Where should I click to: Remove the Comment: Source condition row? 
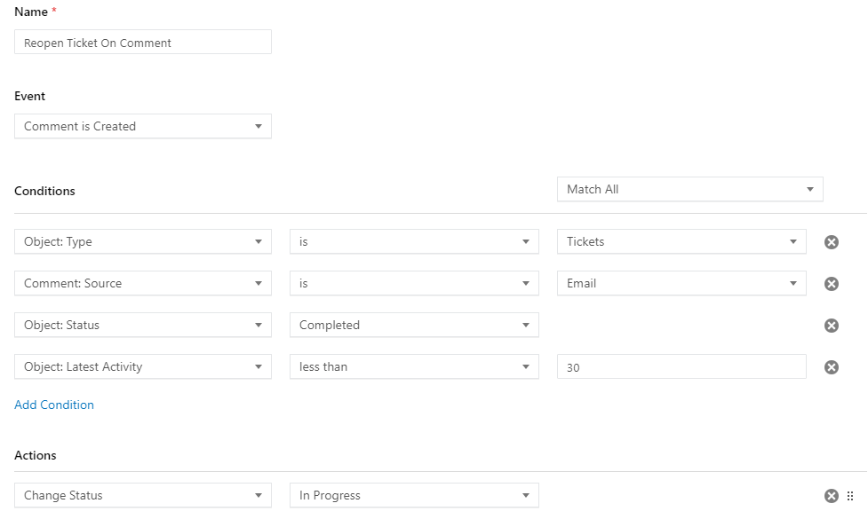pos(832,284)
